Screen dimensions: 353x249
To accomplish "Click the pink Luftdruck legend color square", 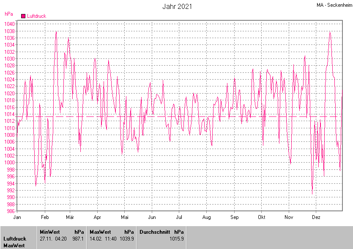I will click(23, 16).
